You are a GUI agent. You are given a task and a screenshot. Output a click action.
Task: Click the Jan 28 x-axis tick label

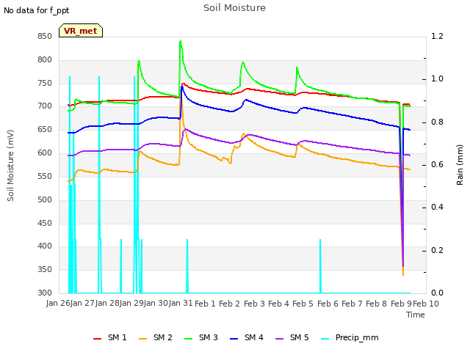(x=108, y=304)
